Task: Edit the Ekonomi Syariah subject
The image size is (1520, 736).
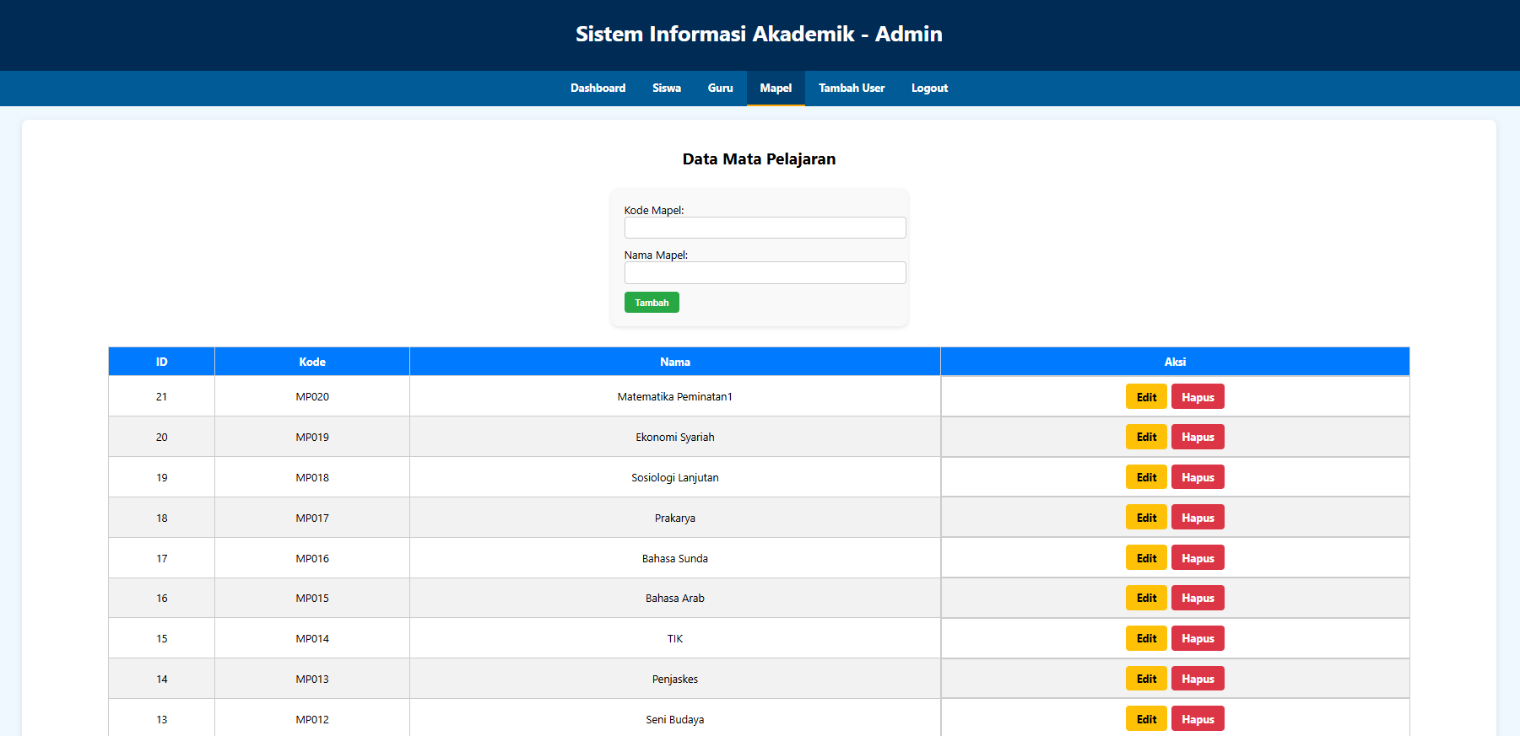Action: (1145, 437)
